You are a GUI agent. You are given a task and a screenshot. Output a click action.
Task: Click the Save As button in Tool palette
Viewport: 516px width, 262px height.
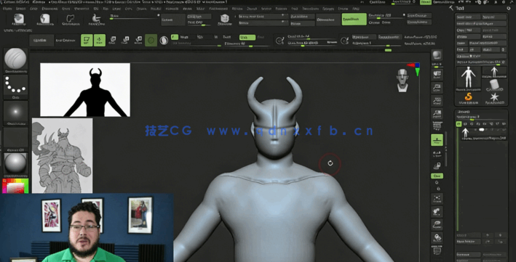493,17
